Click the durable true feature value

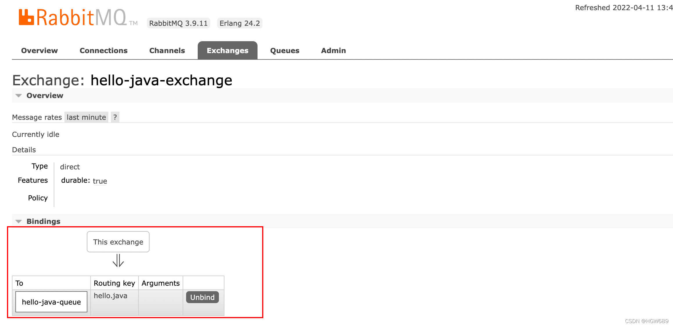tap(100, 181)
